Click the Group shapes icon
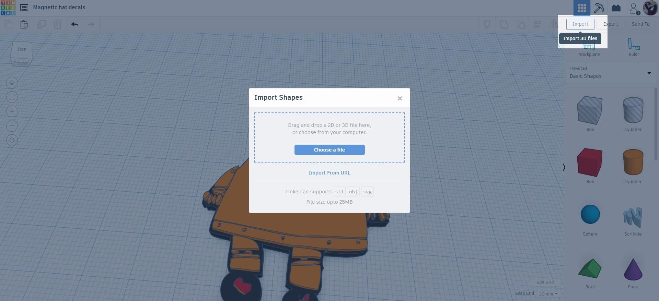 [x=504, y=24]
